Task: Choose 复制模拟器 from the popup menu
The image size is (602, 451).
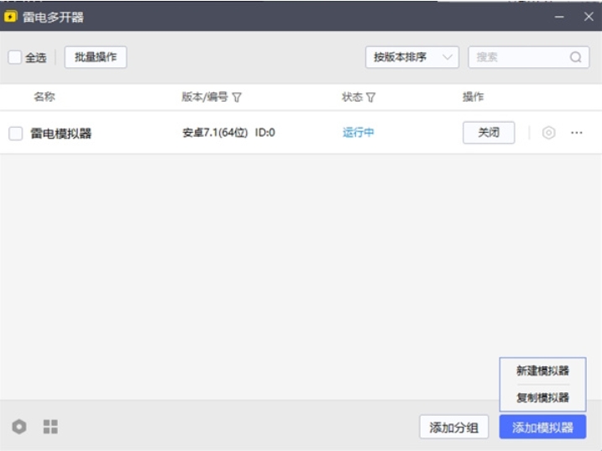Action: coord(542,397)
